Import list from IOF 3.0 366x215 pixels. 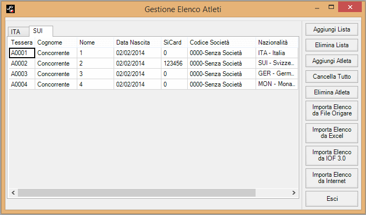[332, 155]
